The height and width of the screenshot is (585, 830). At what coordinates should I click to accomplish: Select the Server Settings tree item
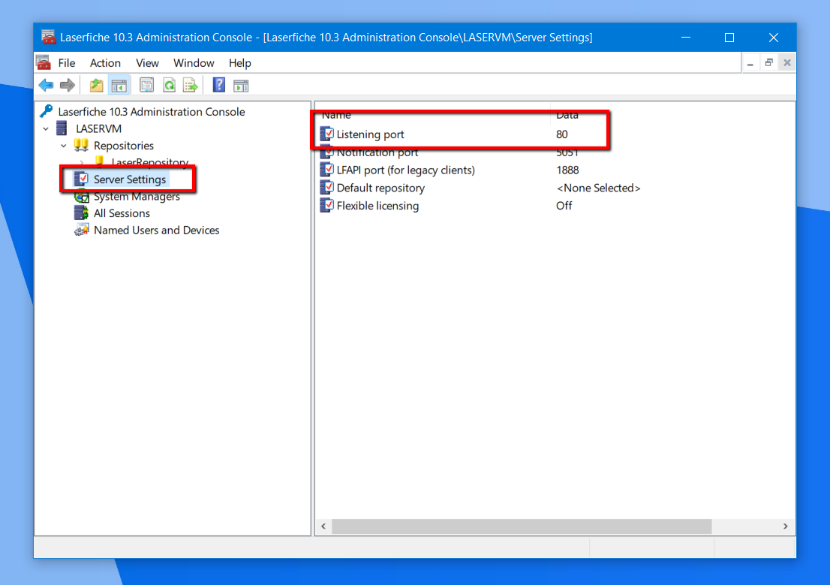pyautogui.click(x=130, y=179)
